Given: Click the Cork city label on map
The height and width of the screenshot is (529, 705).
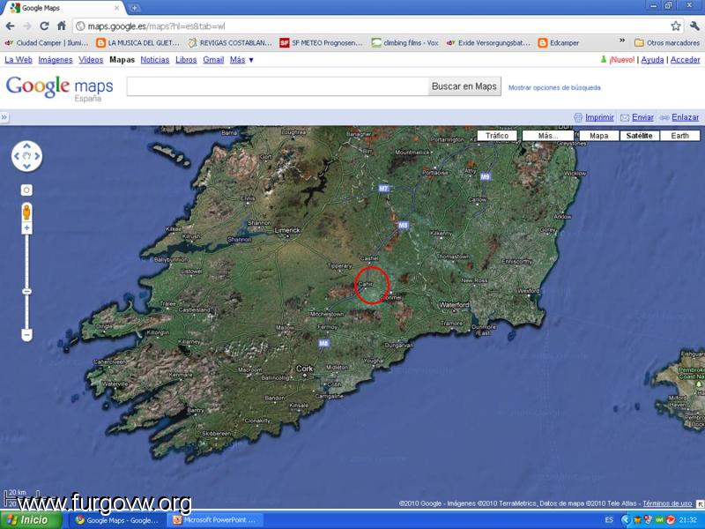Looking at the screenshot, I should pos(304,369).
